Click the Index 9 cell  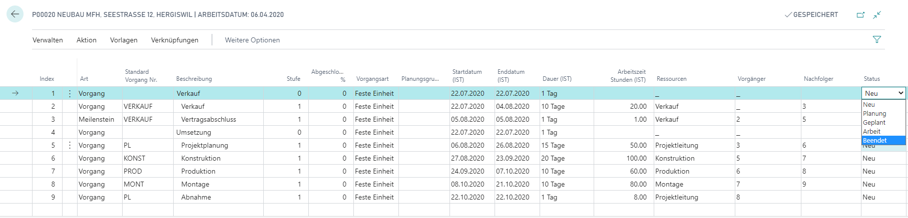click(47, 197)
